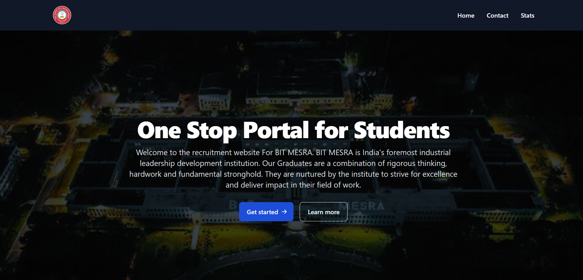
Task: Click the Ranchi text on the seal
Action: (62, 22)
